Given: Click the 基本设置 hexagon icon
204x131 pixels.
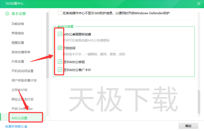Looking at the screenshot, I should (x=7, y=14).
